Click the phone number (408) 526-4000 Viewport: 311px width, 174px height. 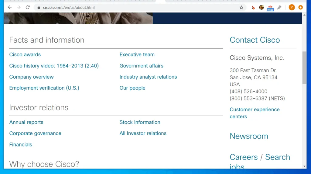[248, 91]
